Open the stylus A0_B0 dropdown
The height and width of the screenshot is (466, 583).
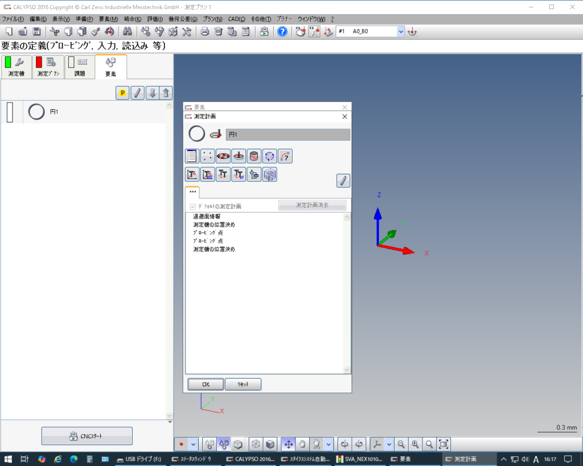point(400,31)
